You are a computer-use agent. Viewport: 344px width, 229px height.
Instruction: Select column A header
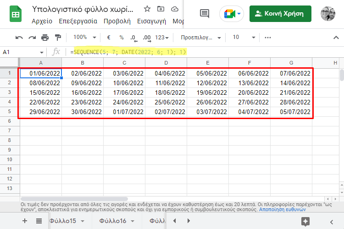[x=41, y=63]
